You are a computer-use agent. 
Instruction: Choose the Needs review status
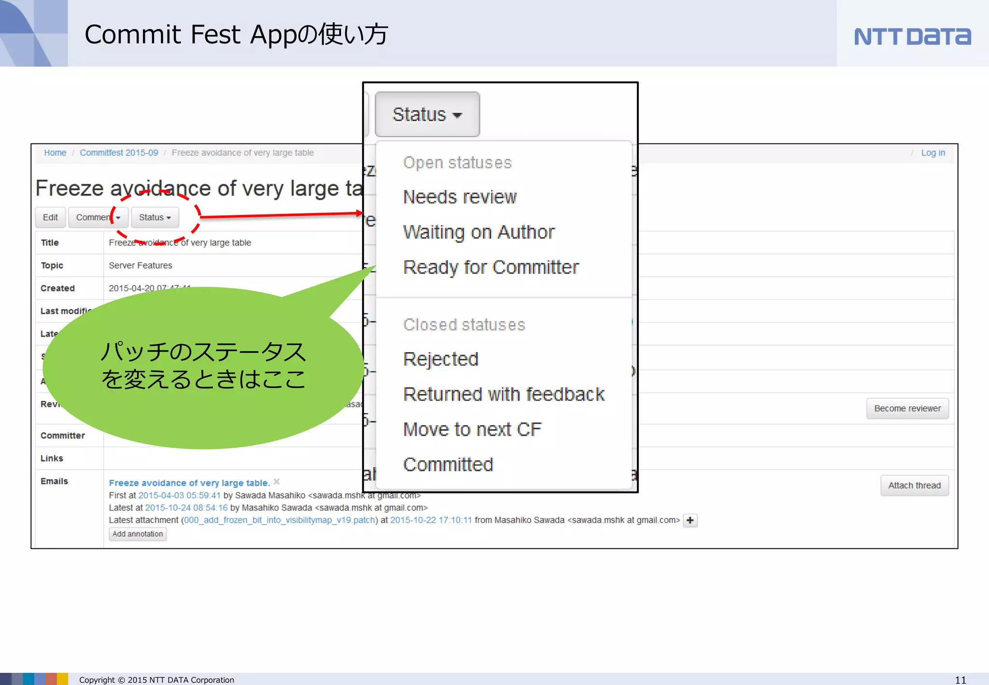460,197
